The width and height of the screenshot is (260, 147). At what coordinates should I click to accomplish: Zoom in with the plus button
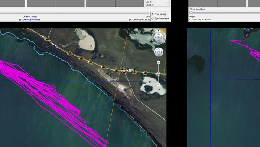(158, 62)
